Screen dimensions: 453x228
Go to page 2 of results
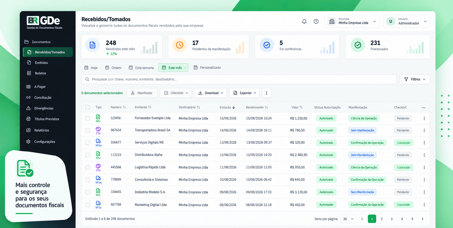pos(382,219)
